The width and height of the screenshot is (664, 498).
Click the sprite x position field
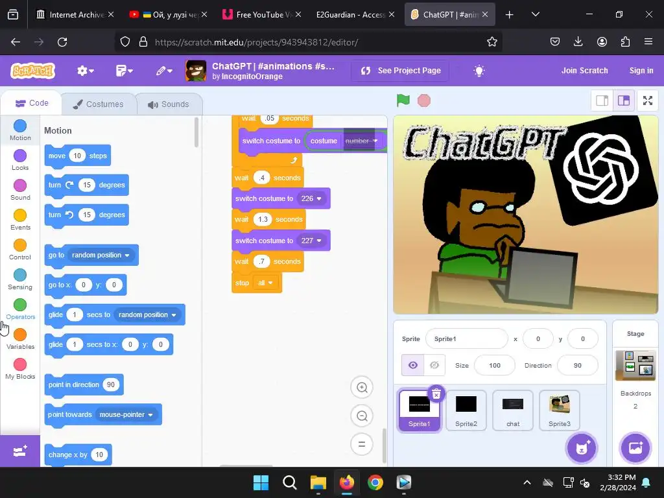click(x=538, y=338)
